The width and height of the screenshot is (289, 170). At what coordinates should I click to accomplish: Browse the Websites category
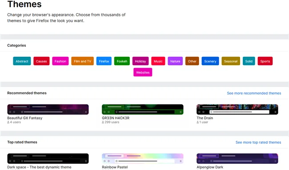pos(143,72)
